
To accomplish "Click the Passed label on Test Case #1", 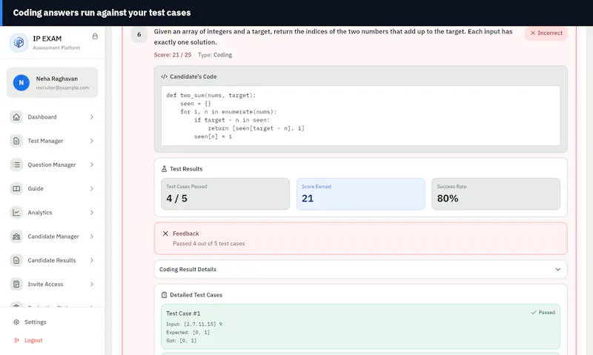I will pyautogui.click(x=546, y=312).
